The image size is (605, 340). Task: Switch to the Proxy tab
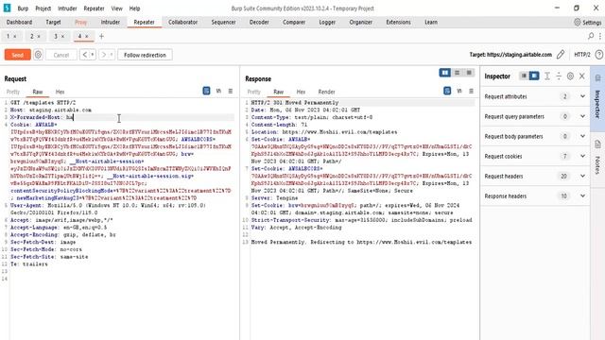pos(81,22)
